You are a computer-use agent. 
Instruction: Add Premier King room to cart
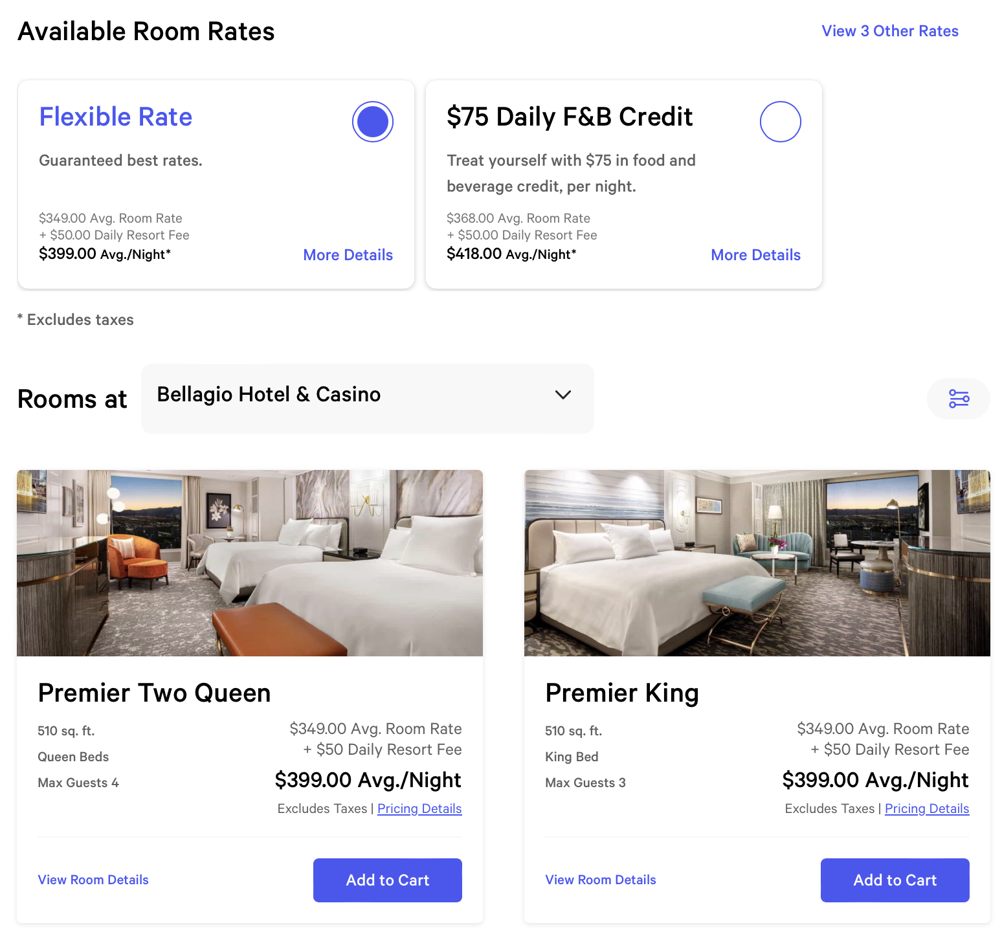[x=895, y=880]
